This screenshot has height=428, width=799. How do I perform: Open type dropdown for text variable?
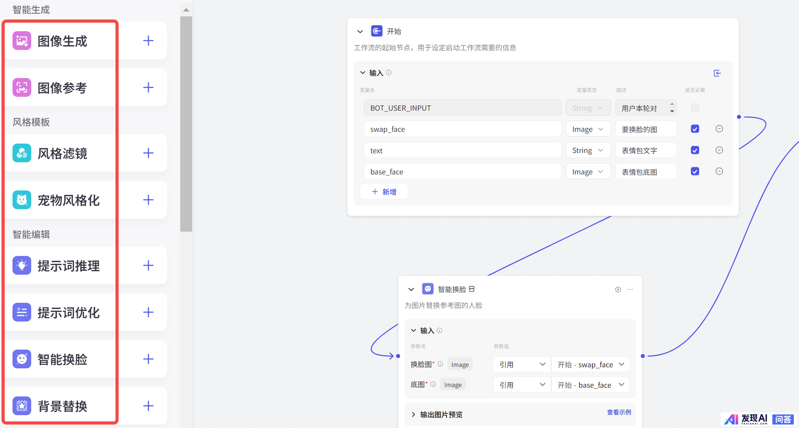[x=588, y=151]
